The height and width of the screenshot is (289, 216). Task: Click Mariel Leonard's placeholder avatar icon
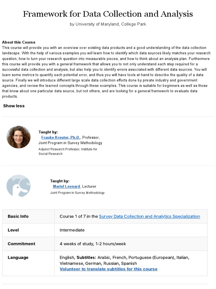point(18,186)
